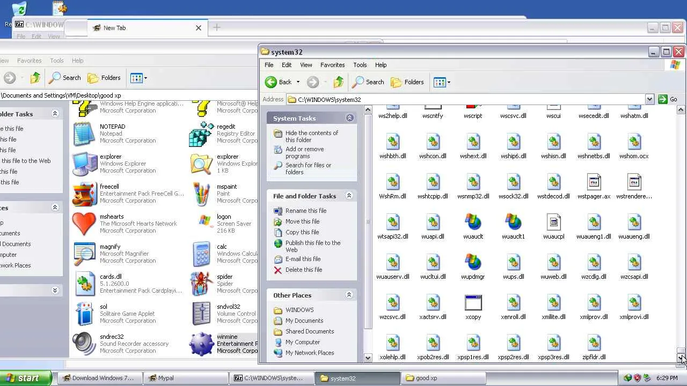The width and height of the screenshot is (687, 386).
Task: Click Add or remove programs link
Action: pos(304,152)
